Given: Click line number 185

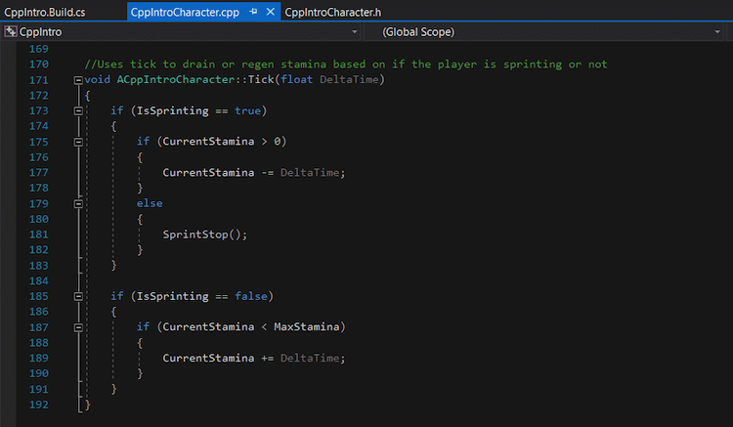Looking at the screenshot, I should pyautogui.click(x=39, y=296).
